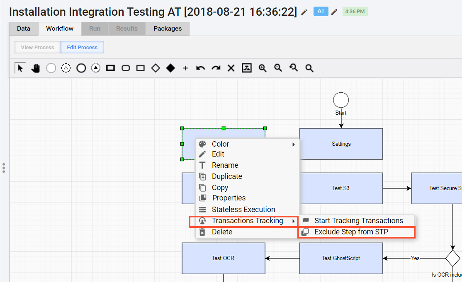
Task: Undo the last diagram change
Action: pyautogui.click(x=200, y=68)
